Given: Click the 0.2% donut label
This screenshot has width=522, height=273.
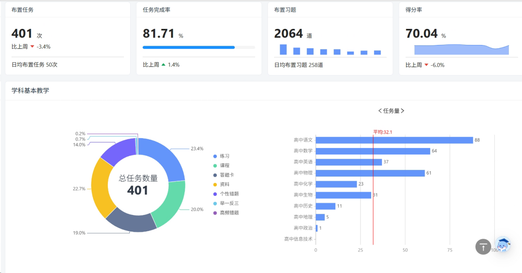Looking at the screenshot, I should (80, 134).
